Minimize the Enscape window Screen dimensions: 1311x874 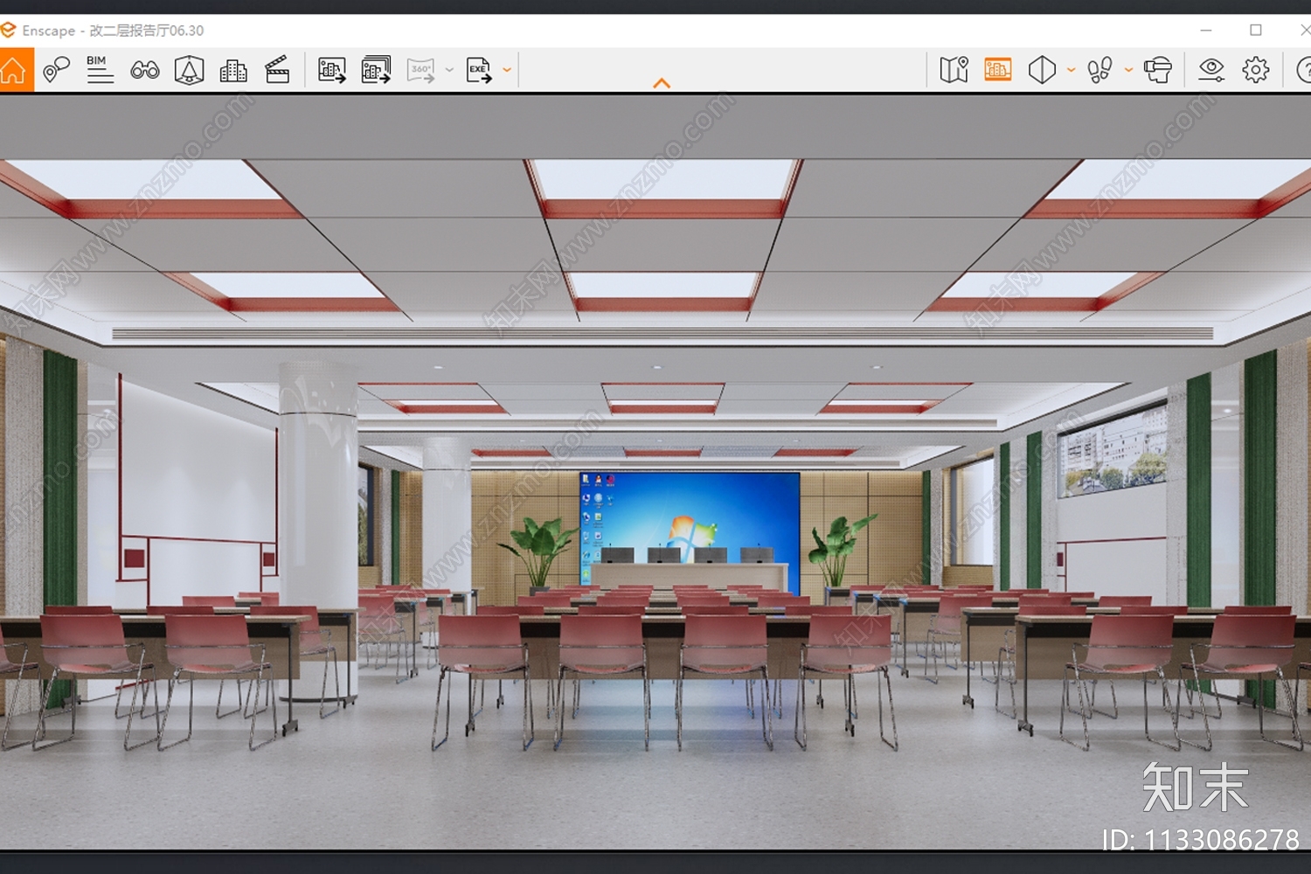[1206, 30]
